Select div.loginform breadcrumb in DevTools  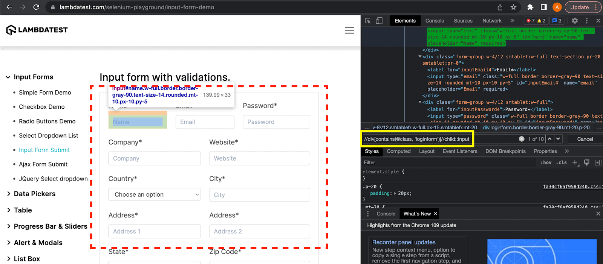[536, 127]
